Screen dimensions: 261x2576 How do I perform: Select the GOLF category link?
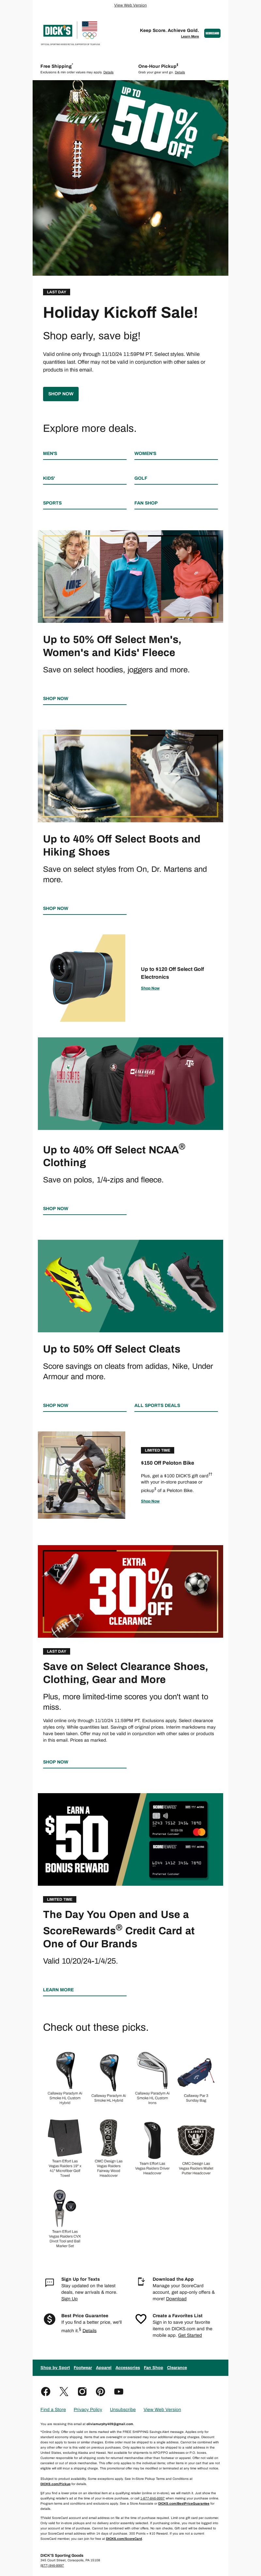click(x=141, y=478)
